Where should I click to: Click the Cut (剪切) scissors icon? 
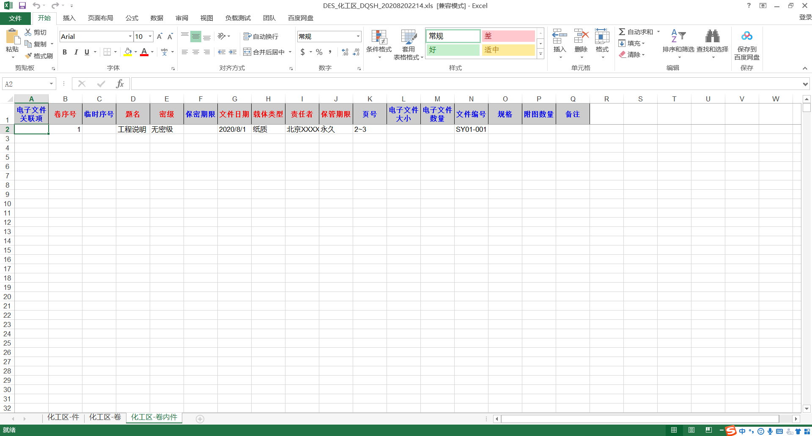coord(28,32)
